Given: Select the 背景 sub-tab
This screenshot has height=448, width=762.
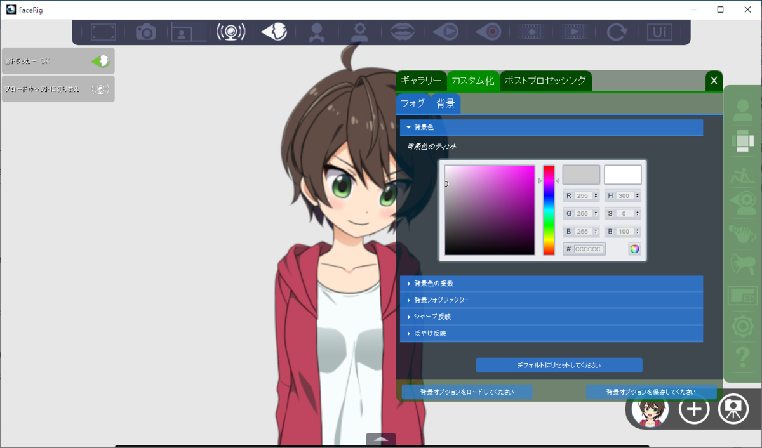Looking at the screenshot, I should coord(445,103).
